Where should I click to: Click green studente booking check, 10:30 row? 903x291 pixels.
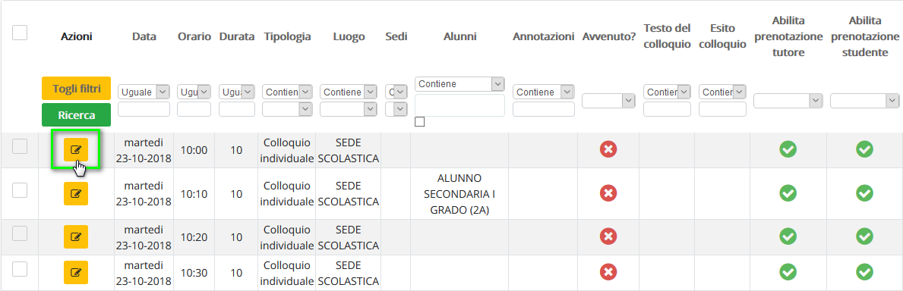coord(864,272)
